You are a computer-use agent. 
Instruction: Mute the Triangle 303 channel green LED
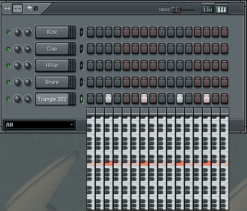[x=8, y=99]
